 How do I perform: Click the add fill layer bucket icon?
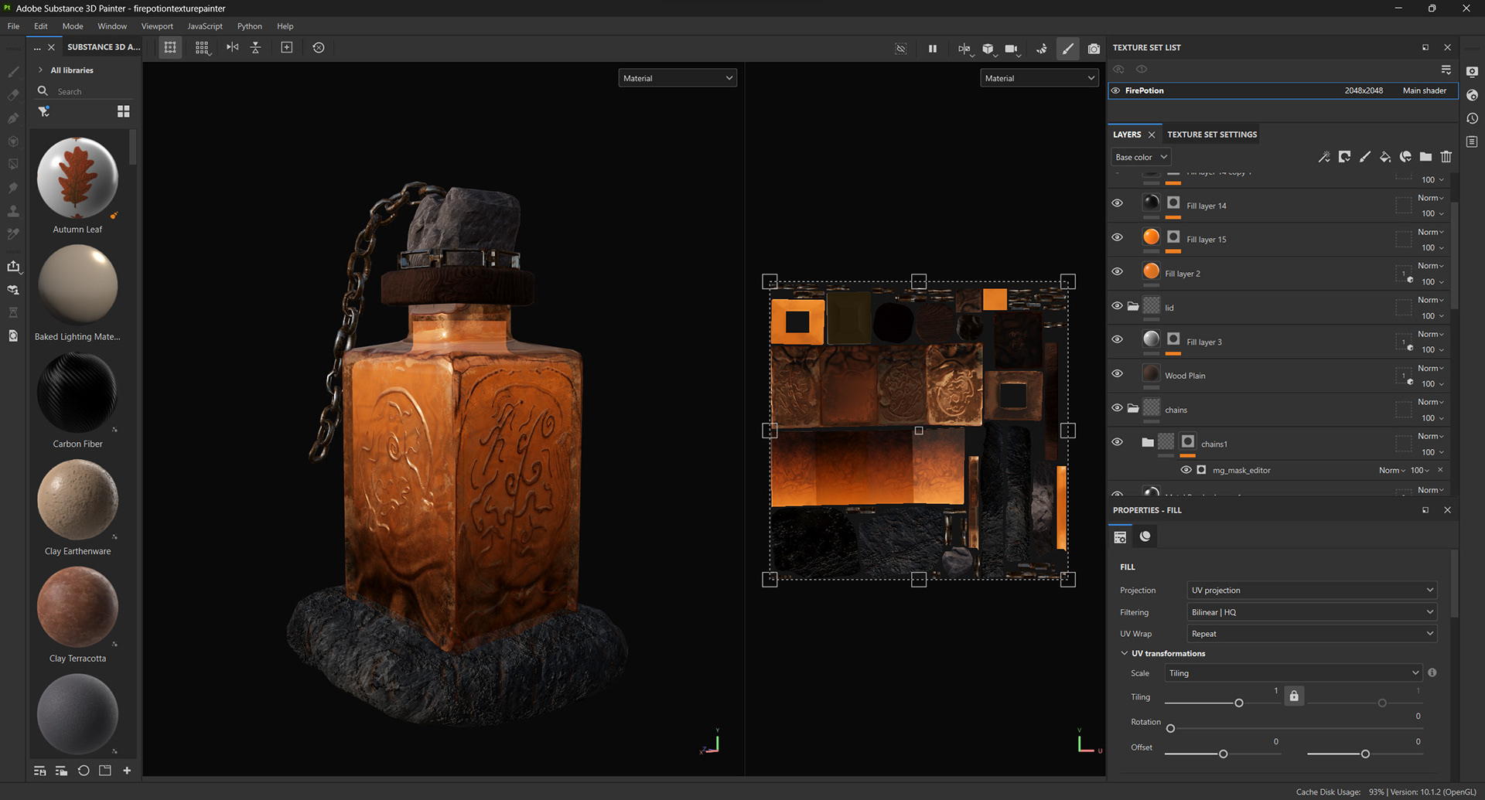pos(1385,157)
